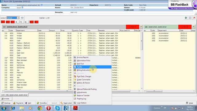Click the Transfers button
197x111 pixels.
point(42,103)
